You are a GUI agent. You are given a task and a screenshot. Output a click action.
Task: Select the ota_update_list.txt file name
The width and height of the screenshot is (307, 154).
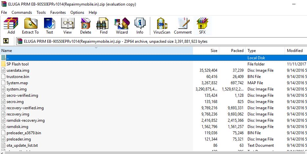coord(22,145)
